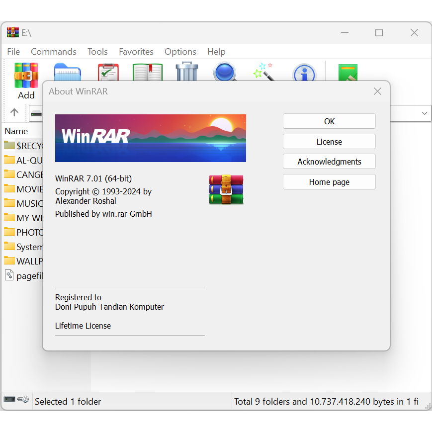This screenshot has height=432, width=432.
Task: Click the Extract To folder toolbar icon
Action: point(68,72)
